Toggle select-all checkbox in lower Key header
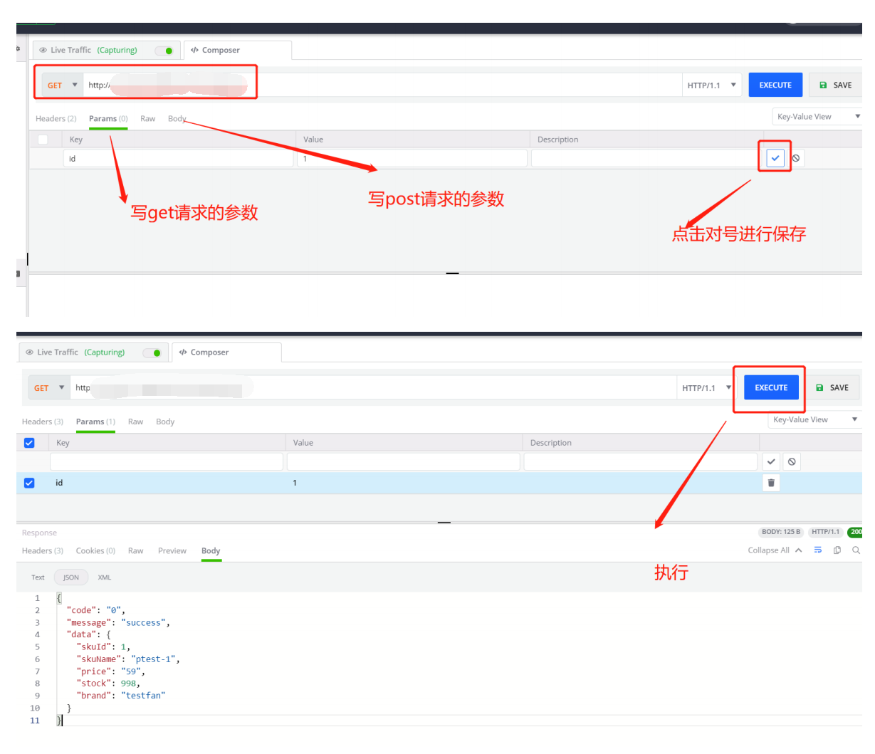The width and height of the screenshot is (875, 754). pyautogui.click(x=29, y=443)
